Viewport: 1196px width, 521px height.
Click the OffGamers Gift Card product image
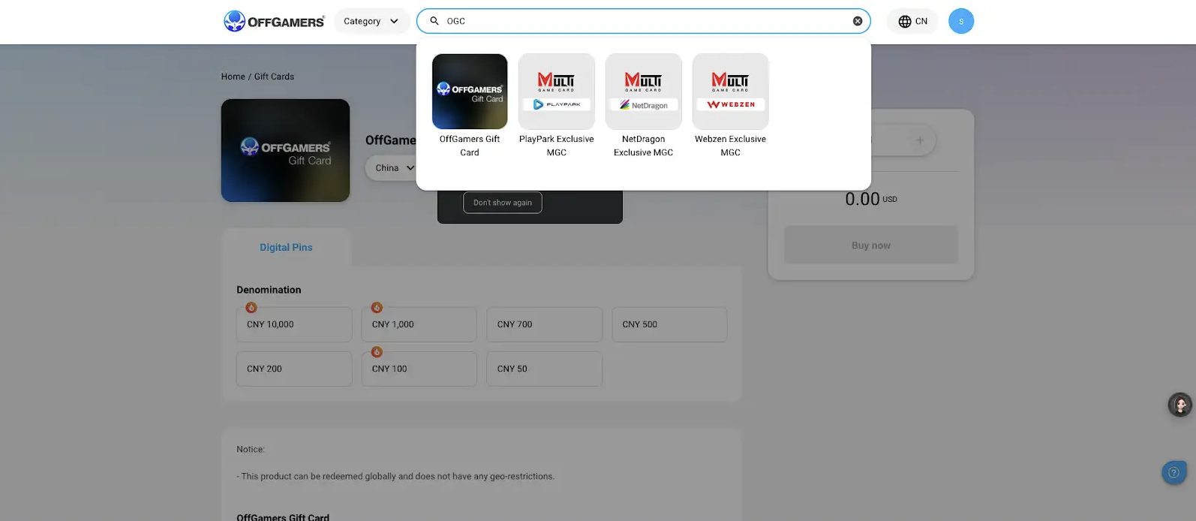point(285,150)
